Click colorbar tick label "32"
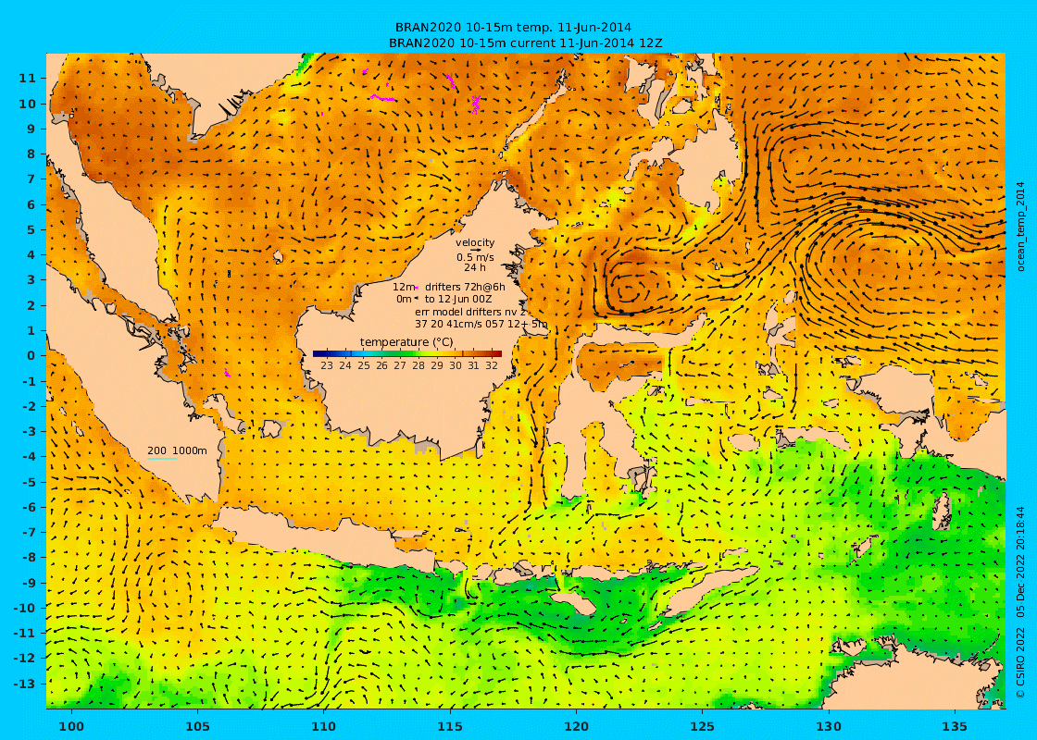Image resolution: width=1037 pixels, height=740 pixels. [492, 365]
